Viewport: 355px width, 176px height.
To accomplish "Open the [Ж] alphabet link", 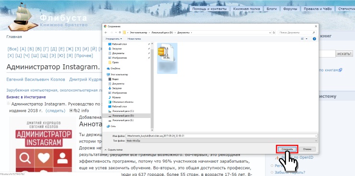I will coord(70,49).
